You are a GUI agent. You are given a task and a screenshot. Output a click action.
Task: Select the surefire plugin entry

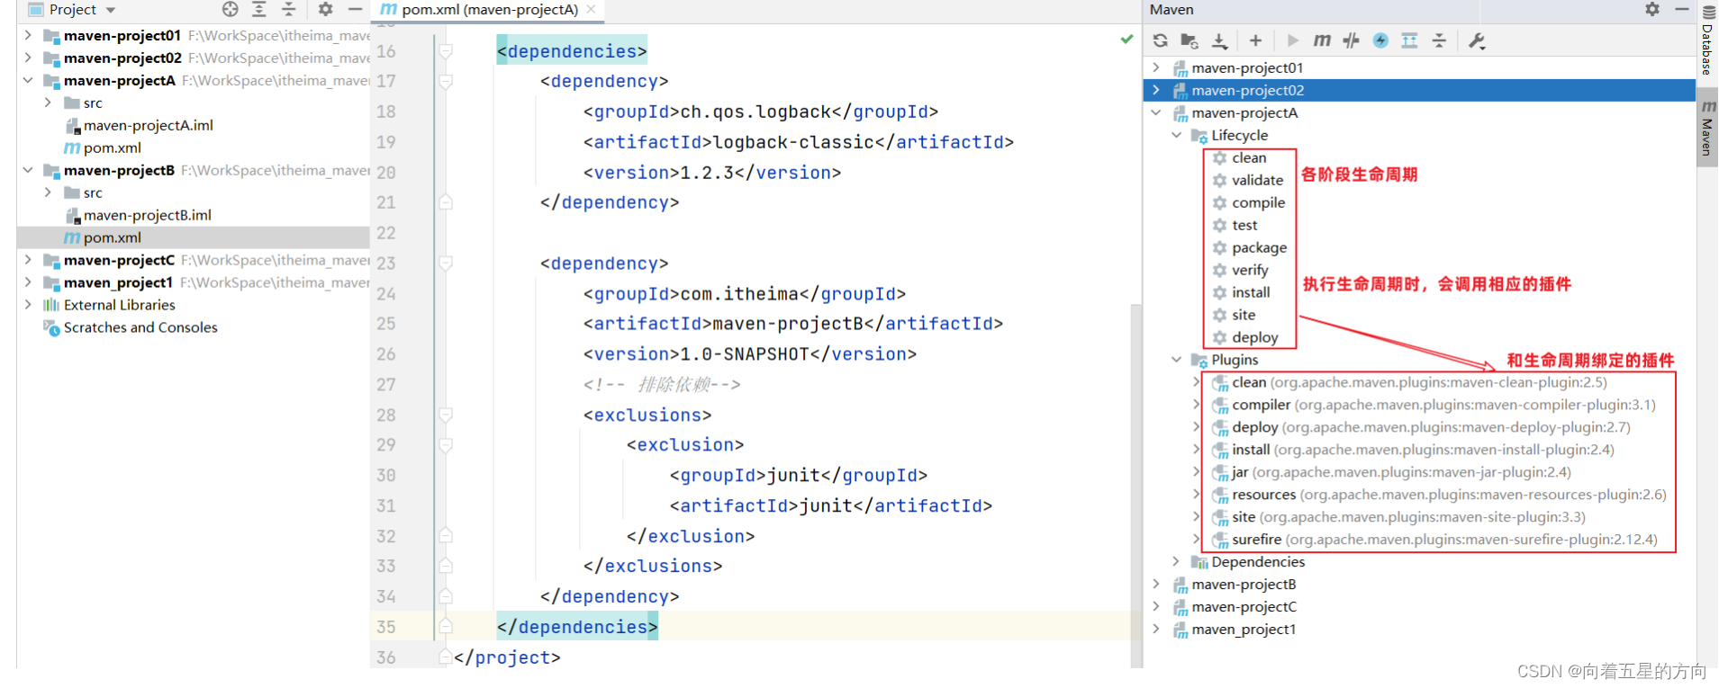pyautogui.click(x=1435, y=540)
